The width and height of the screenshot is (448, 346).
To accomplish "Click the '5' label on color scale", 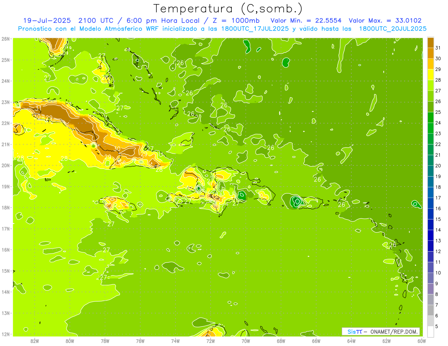I will (437, 326).
